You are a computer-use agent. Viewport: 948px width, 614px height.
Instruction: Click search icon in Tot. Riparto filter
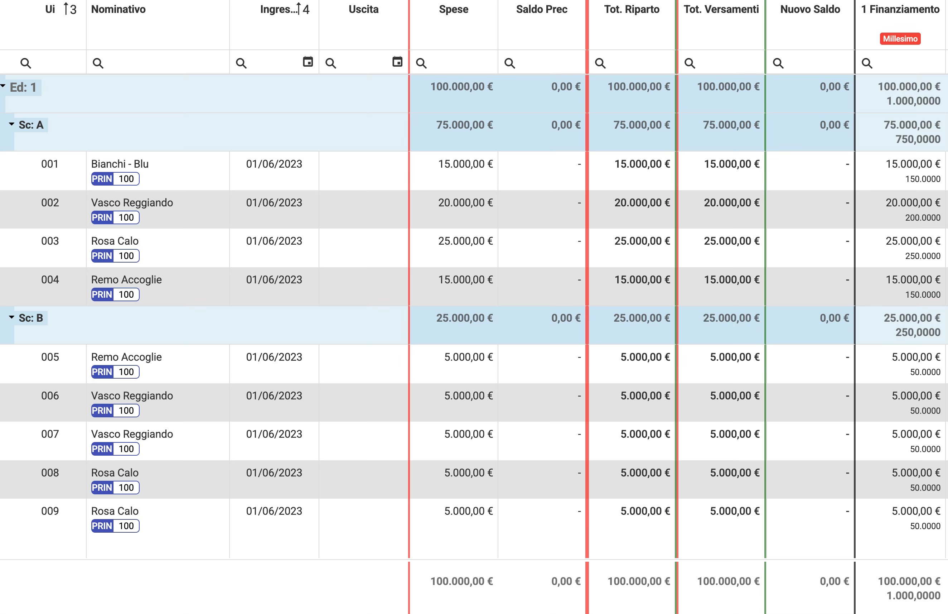coord(600,63)
